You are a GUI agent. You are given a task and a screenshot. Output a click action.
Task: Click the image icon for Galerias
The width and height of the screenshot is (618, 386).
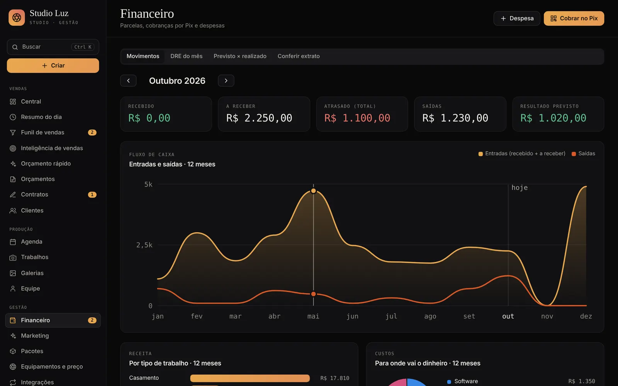pyautogui.click(x=13, y=273)
